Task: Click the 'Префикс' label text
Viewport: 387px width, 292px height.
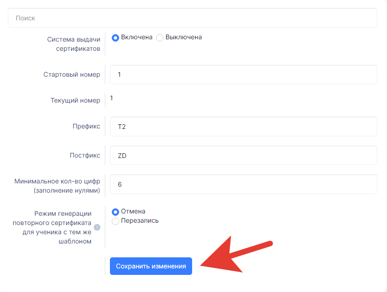Action: 86,127
